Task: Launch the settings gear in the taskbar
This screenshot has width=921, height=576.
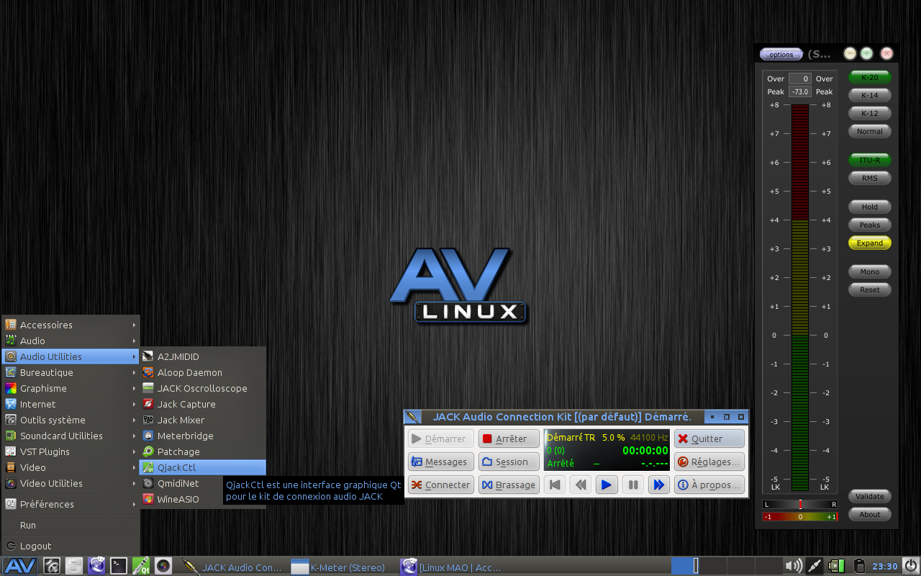Action: click(x=52, y=566)
